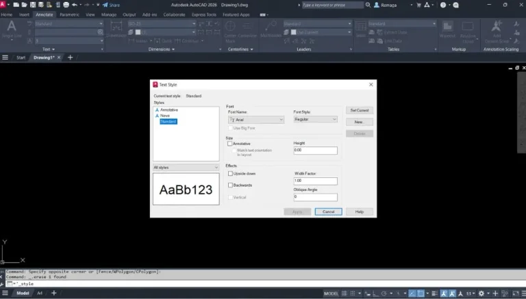526x299 pixels.
Task: Expand the Text panel in ribbon
Action: point(49,49)
